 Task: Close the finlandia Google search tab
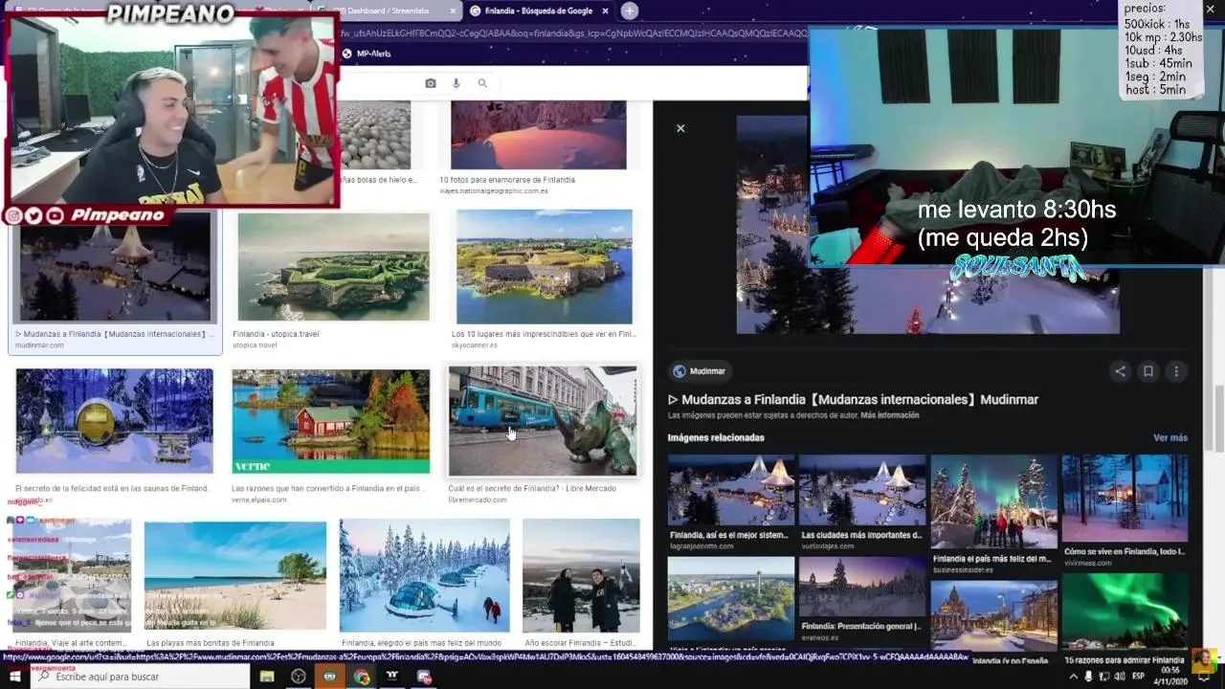coord(606,11)
